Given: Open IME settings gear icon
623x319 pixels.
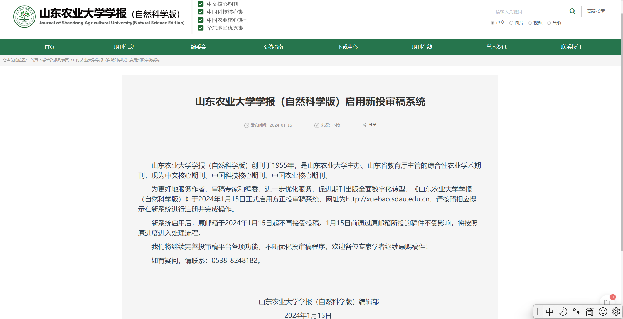Looking at the screenshot, I should [616, 311].
